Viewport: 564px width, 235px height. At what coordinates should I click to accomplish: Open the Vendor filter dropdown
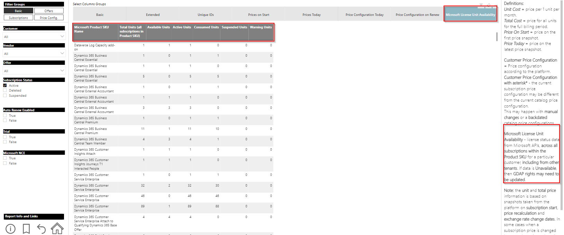(34, 54)
